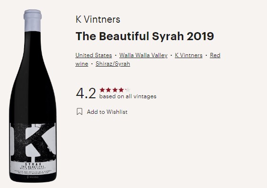This screenshot has height=188, width=267.
Task: Open the Shiraz/Syrah grape link
Action: point(113,64)
